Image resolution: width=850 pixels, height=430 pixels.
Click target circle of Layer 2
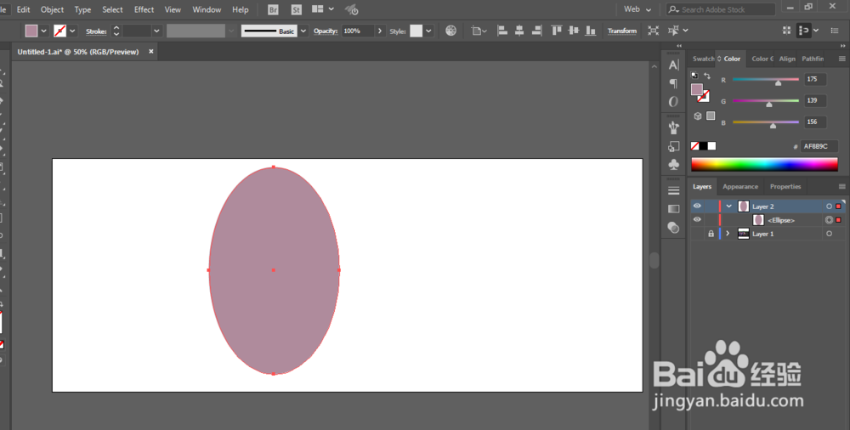829,207
